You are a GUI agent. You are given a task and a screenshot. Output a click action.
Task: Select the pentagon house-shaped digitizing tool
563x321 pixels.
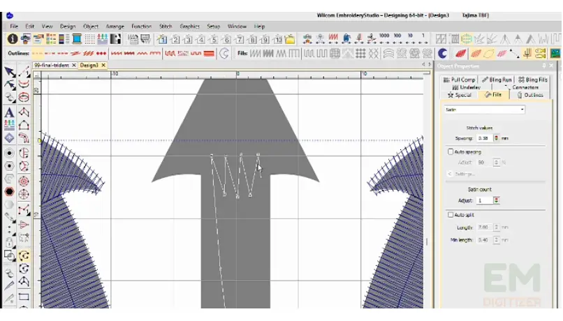click(24, 125)
